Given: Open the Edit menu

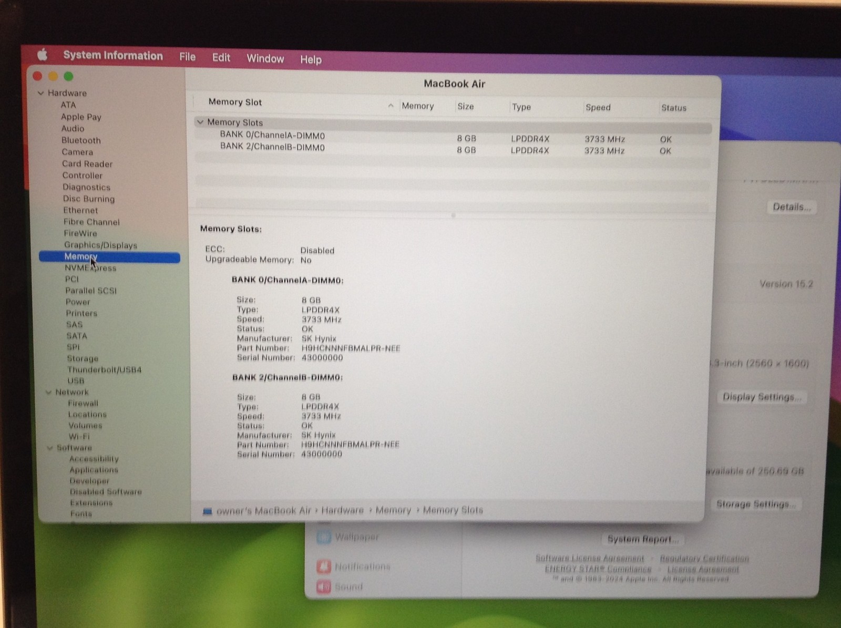Looking at the screenshot, I should click(221, 57).
